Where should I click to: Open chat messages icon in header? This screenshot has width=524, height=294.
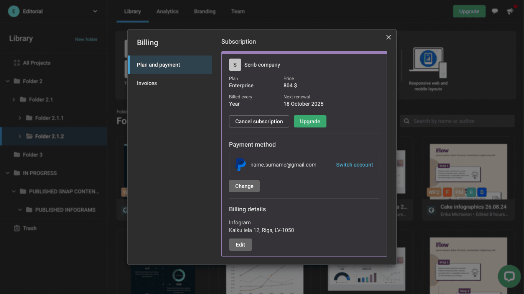point(495,11)
